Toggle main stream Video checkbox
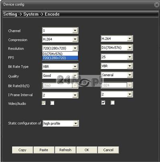Viewport: 160px width, 162px height. click(x=44, y=103)
